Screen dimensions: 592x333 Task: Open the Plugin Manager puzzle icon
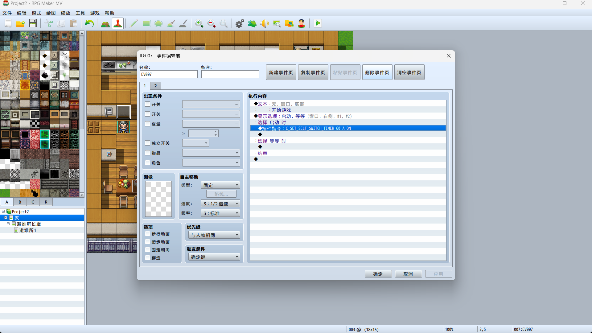[x=252, y=23]
